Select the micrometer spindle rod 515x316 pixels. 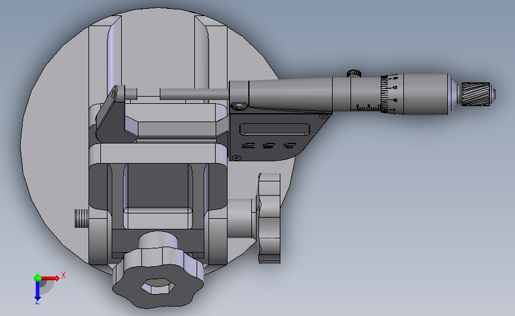click(x=194, y=94)
